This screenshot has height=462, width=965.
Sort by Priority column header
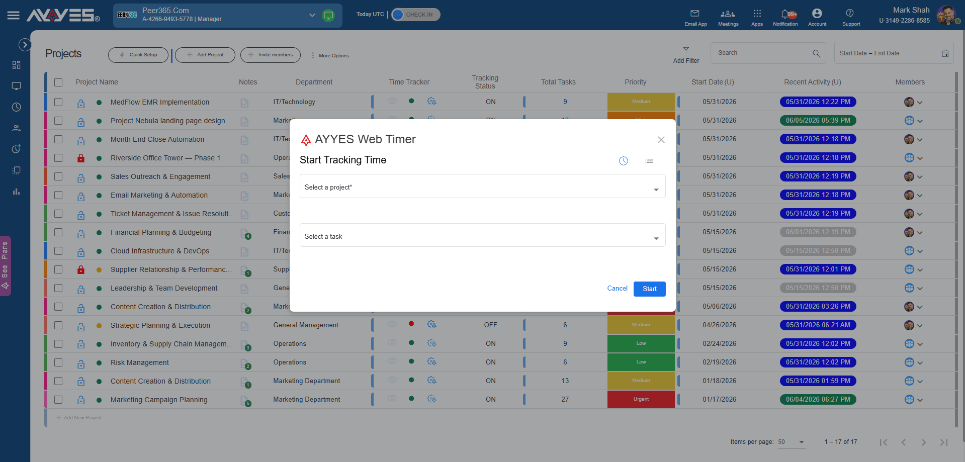pos(636,82)
